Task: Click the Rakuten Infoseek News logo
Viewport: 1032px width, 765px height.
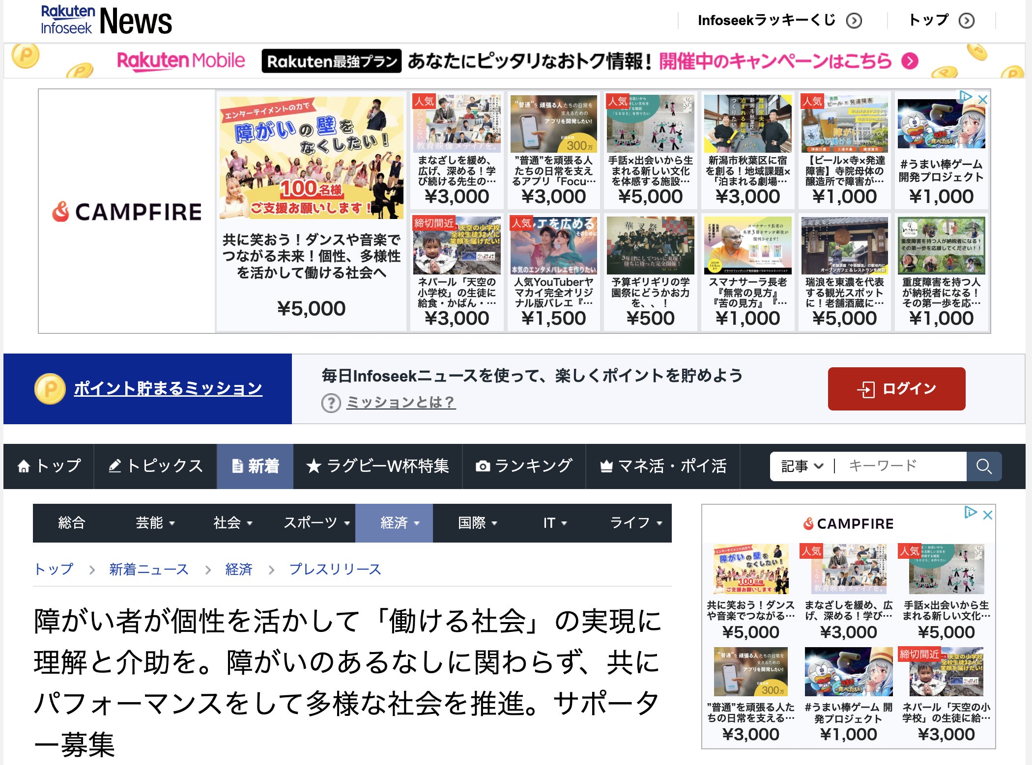Action: click(x=106, y=21)
